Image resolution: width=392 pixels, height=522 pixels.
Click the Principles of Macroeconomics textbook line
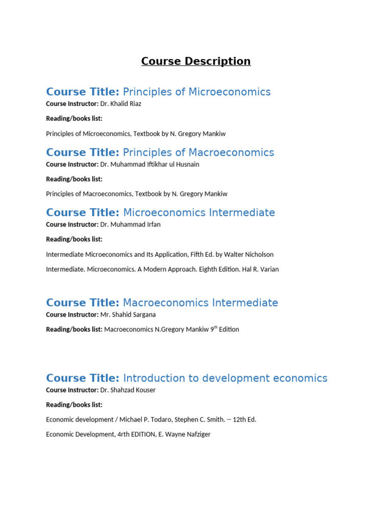(x=137, y=194)
